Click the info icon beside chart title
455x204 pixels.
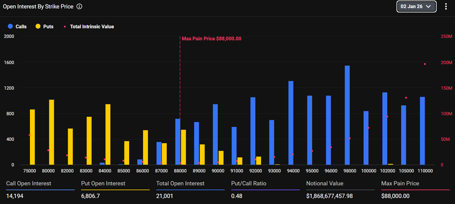coord(79,7)
